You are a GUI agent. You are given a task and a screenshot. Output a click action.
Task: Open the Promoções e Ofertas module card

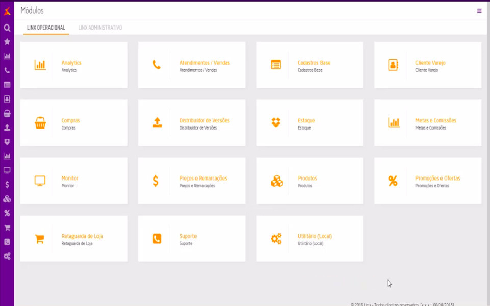pos(428,181)
